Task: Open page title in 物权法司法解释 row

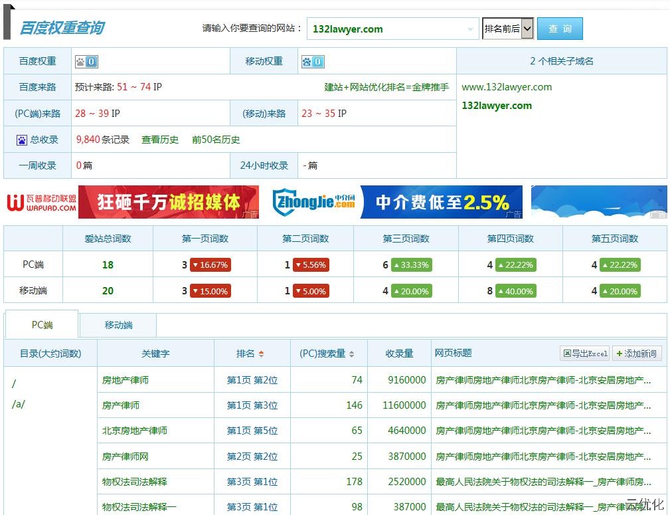Action: (x=543, y=482)
